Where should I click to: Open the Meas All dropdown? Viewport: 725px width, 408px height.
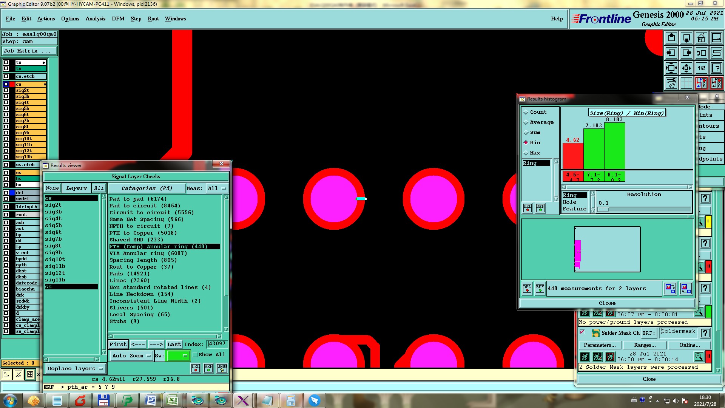point(217,188)
